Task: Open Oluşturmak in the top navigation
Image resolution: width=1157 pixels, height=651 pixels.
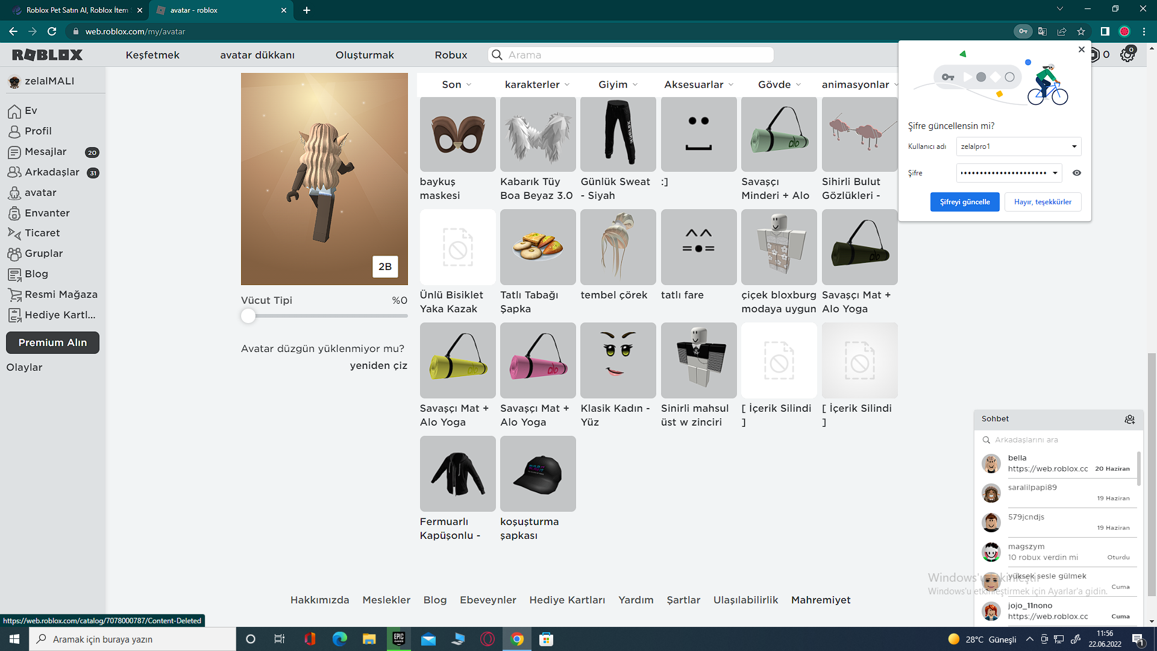Action: click(365, 55)
